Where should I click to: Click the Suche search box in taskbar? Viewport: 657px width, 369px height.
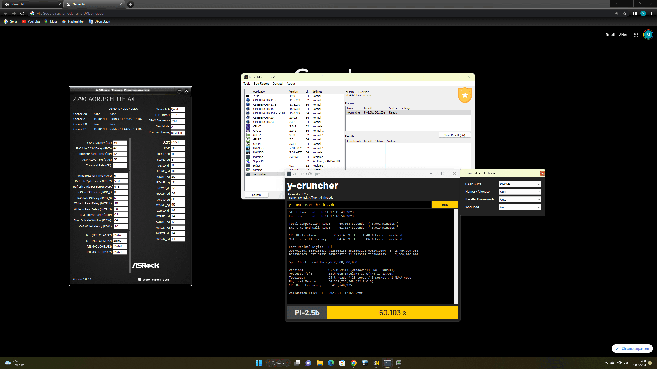[x=278, y=363]
